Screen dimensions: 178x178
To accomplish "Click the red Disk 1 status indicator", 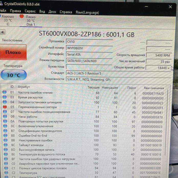I will click(x=21, y=16).
